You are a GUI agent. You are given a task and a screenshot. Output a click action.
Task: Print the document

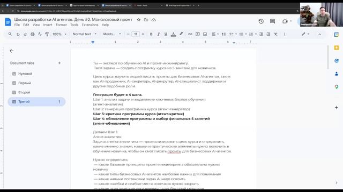coord(33,34)
